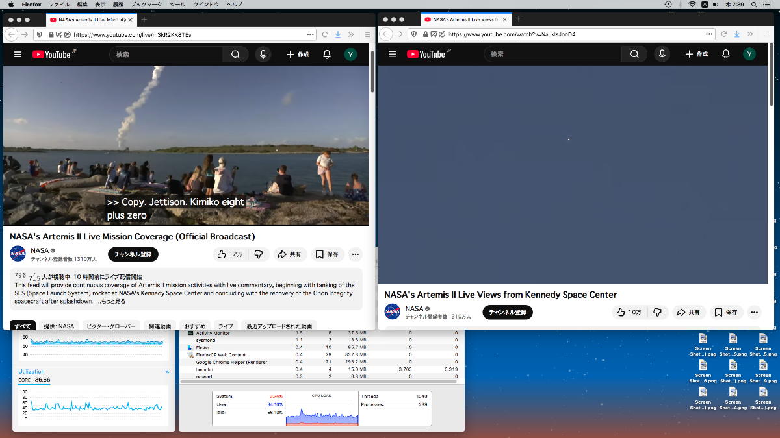Viewport: 780px width, 438px height.
Task: Open YouTube guide menu in left window
Action: click(18, 55)
